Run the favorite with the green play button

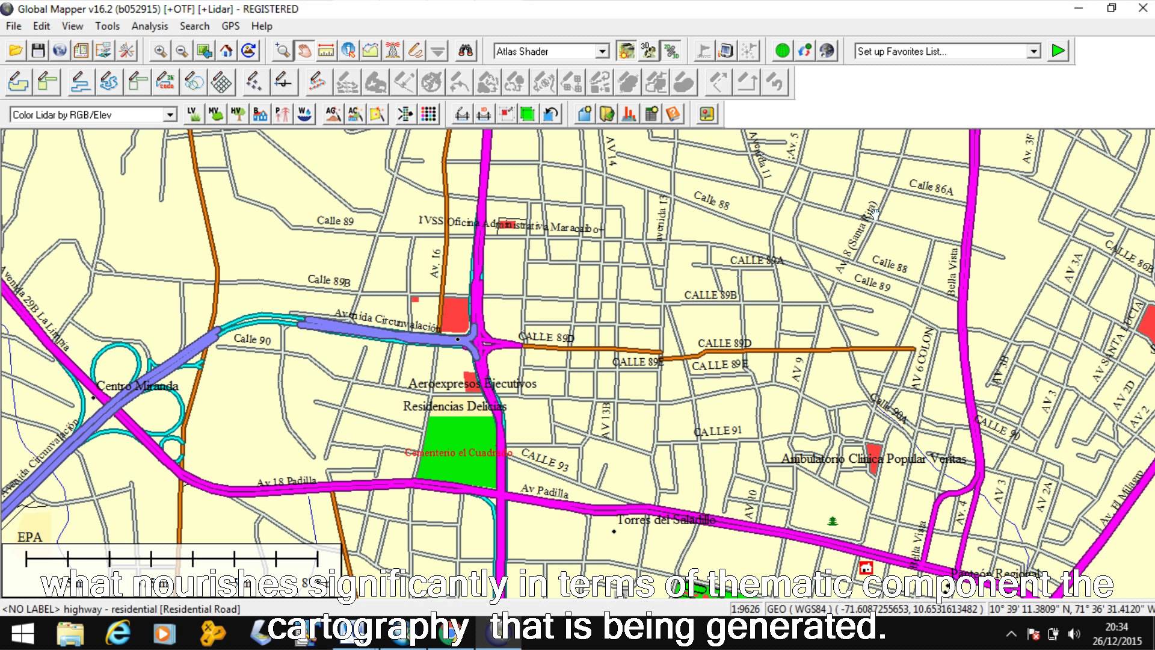pos(1058,51)
